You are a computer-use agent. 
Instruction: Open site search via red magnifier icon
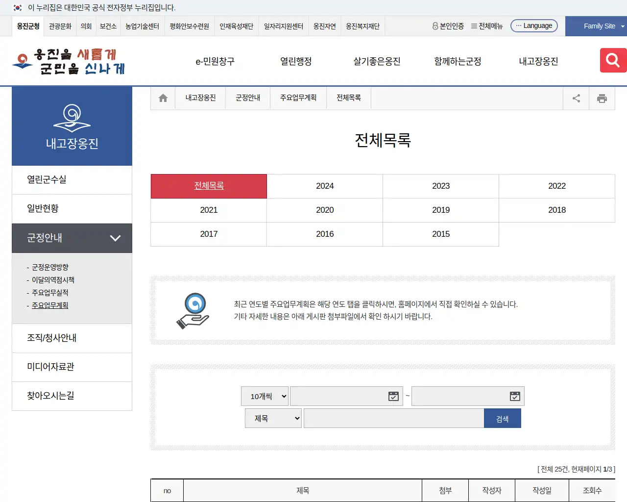click(612, 60)
